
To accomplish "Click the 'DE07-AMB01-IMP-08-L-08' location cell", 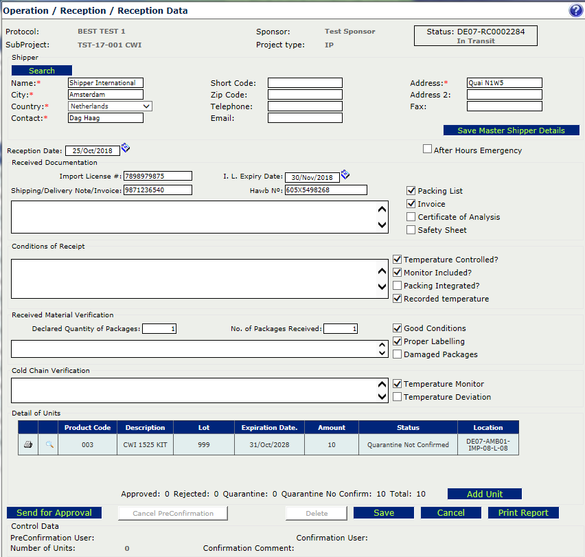I will pos(488,444).
